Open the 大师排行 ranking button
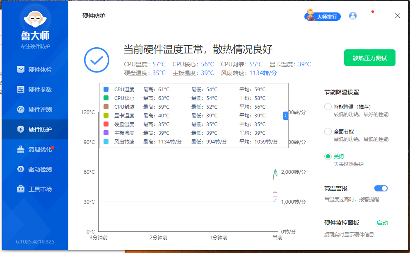This screenshot has width=410, height=253. tap(323, 17)
